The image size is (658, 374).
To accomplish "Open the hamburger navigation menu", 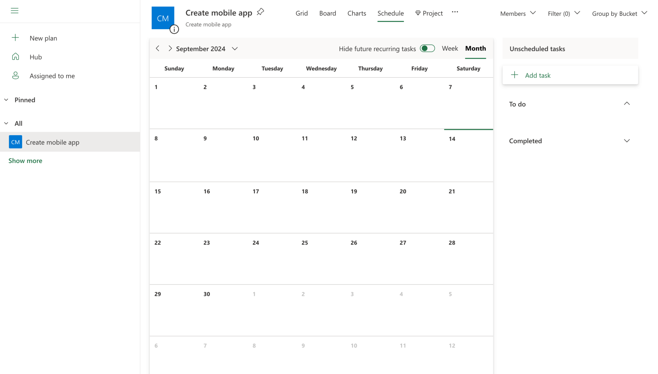I will tap(14, 11).
